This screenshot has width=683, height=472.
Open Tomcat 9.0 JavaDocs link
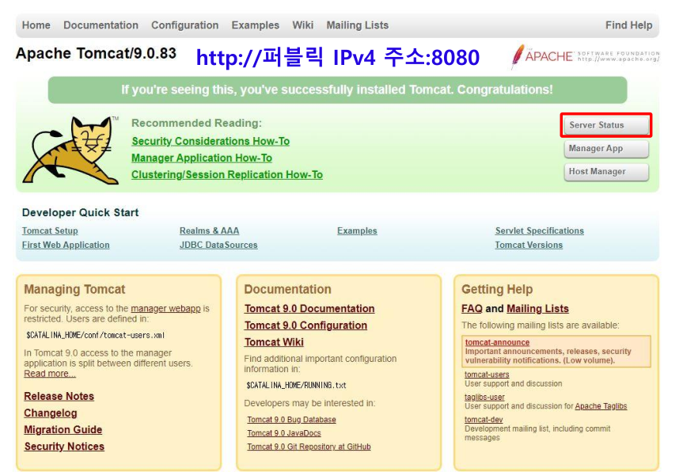pos(284,433)
